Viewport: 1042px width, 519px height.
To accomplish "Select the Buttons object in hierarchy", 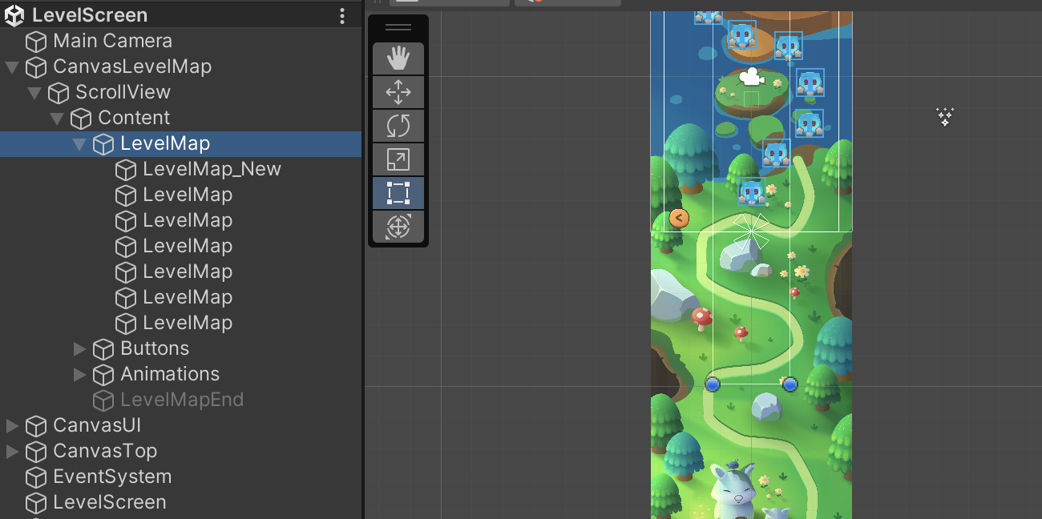I will pos(155,348).
